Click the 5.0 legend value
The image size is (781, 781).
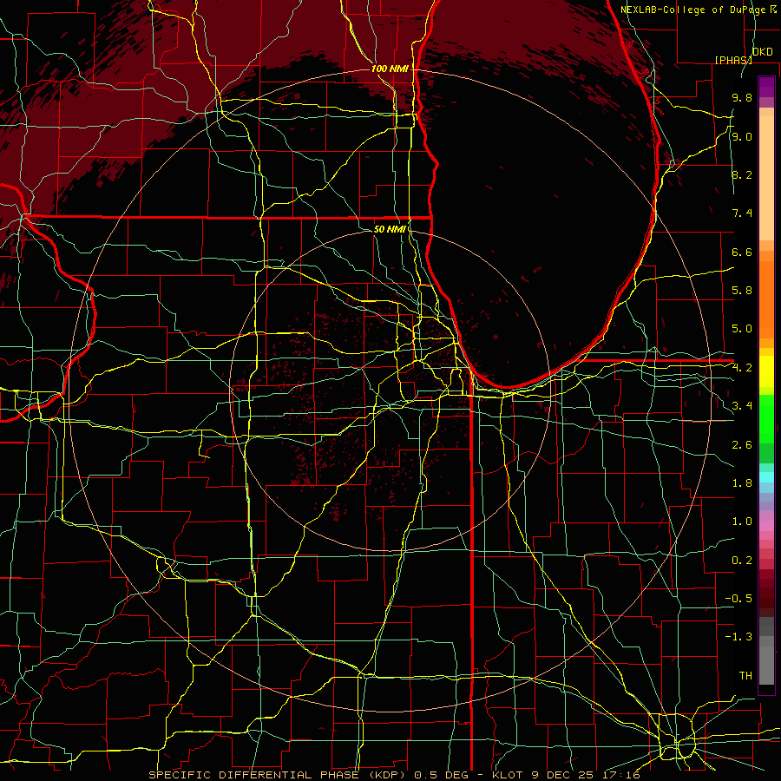[x=742, y=329]
